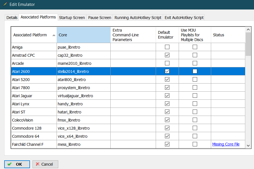Enable M3U Playlists for Atari ST
Screen dimensions: 254x169
195,112
